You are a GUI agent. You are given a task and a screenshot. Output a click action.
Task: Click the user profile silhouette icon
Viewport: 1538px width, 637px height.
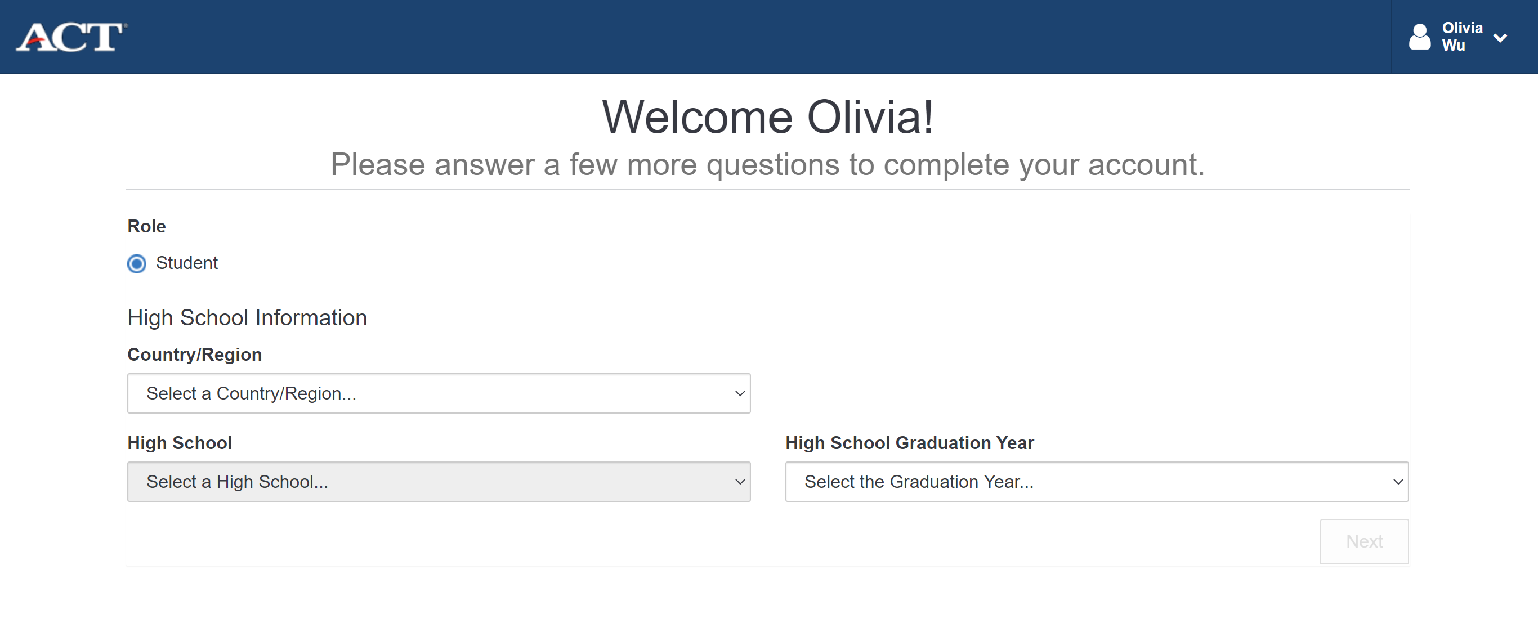(x=1419, y=37)
